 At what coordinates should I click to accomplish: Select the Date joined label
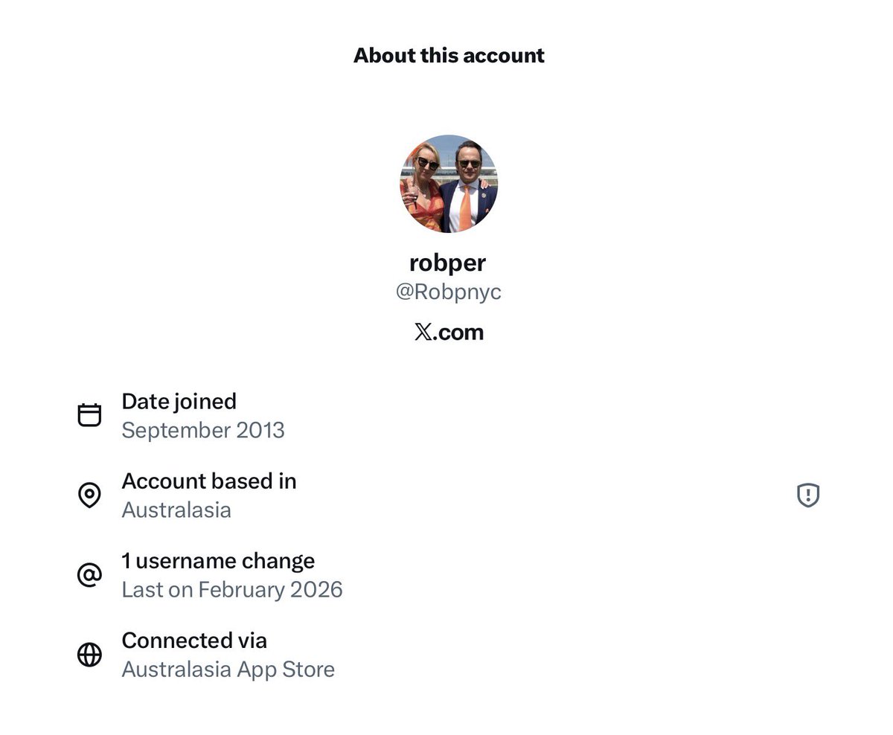[x=179, y=401]
